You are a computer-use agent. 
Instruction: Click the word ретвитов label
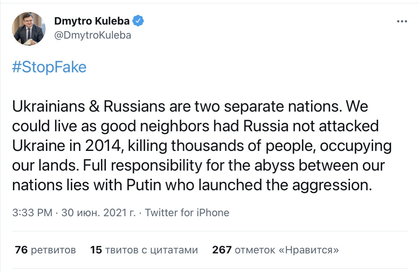click(x=53, y=250)
